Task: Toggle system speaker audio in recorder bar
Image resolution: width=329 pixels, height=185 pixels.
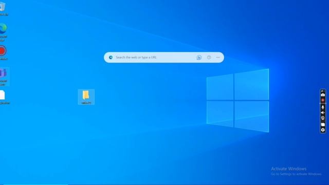Action: point(323,113)
